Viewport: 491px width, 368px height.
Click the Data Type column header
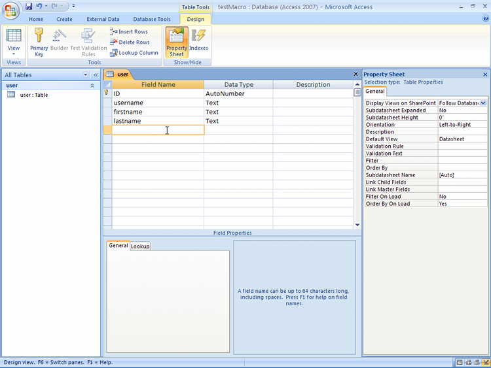coord(238,84)
